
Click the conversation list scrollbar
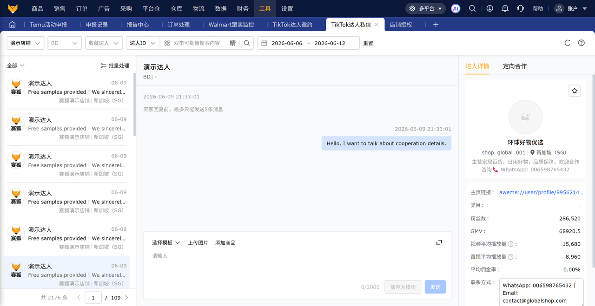click(135, 104)
